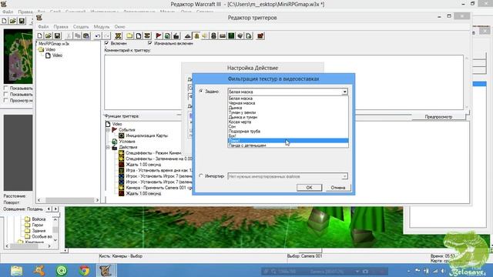Click Освещение left arrow stepper
The height and width of the screenshot is (277, 493).
click(x=49, y=209)
